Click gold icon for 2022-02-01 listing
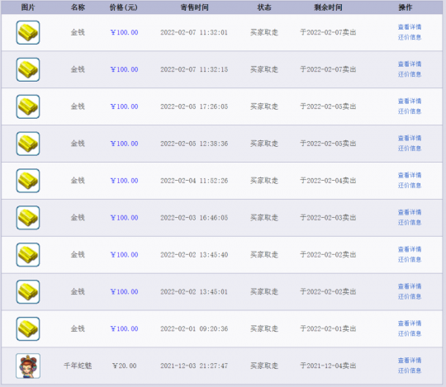 tap(28, 328)
